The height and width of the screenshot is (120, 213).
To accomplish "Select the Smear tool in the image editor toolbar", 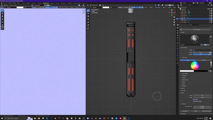I will click(2, 16).
